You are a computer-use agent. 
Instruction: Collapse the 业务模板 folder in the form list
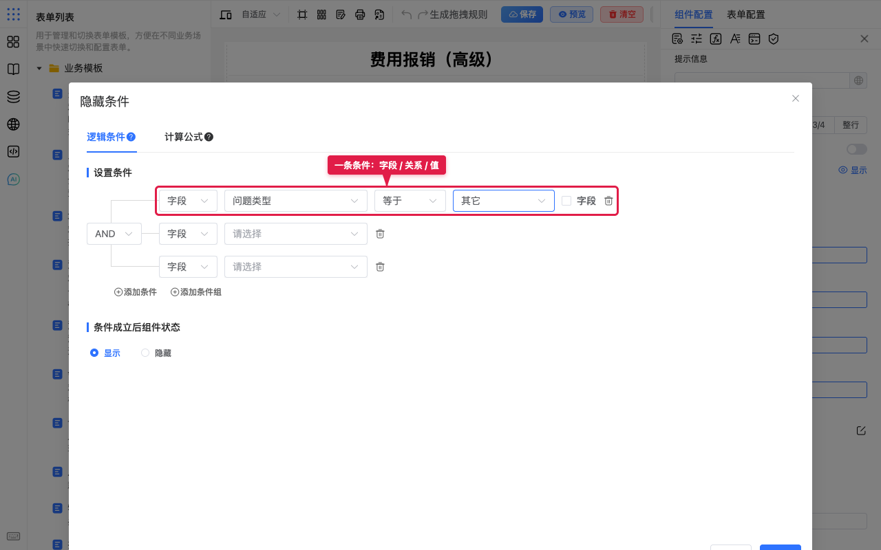coord(39,68)
